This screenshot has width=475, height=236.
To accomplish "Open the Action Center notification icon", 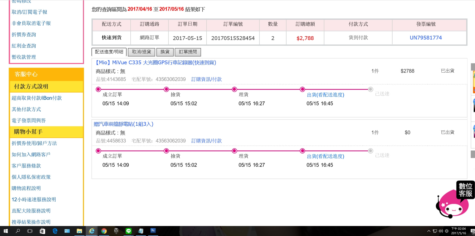I will tap(472, 231).
